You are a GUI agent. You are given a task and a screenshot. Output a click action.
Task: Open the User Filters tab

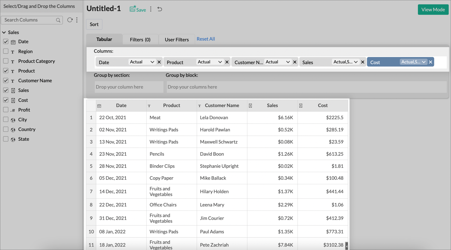tap(177, 40)
